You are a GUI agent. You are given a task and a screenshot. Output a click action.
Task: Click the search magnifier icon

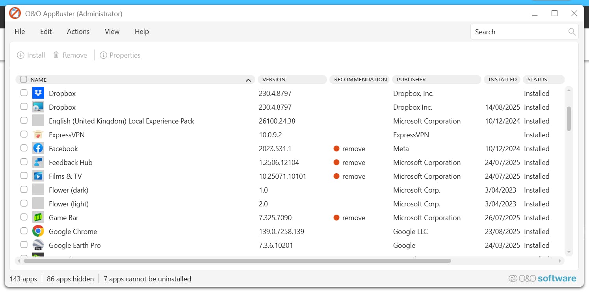(x=572, y=32)
